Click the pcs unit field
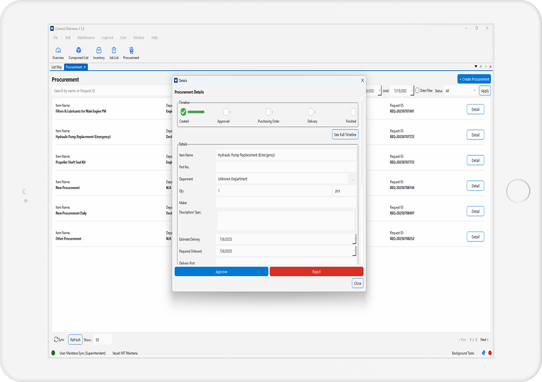Viewport: 542px width, 382px height. (x=344, y=191)
